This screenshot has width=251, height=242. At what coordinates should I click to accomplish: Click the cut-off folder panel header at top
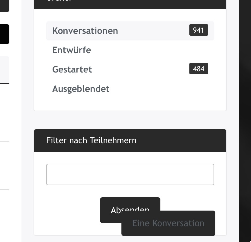pos(130,3)
